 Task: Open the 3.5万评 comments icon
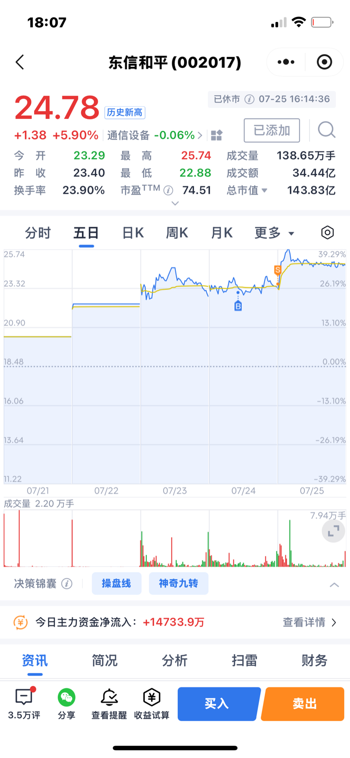(24, 697)
